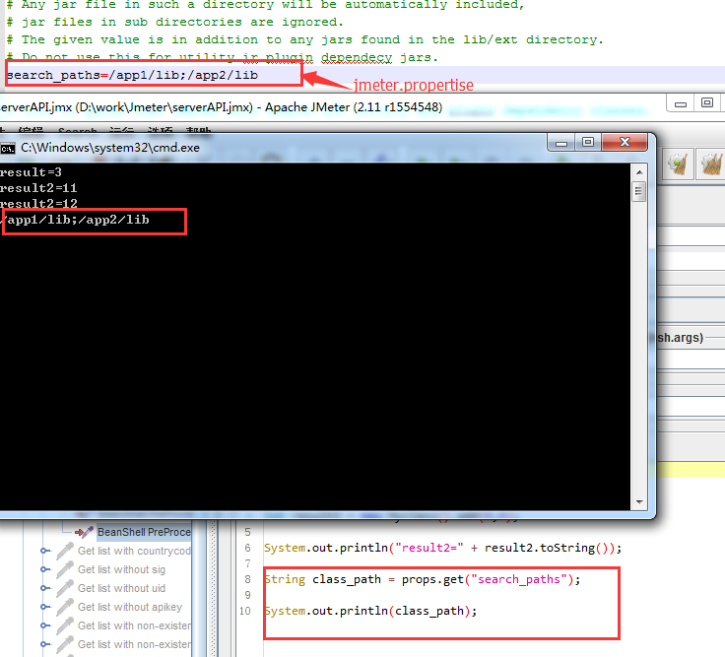Click script line 6 printing result2
725x657 pixels.
click(443, 548)
